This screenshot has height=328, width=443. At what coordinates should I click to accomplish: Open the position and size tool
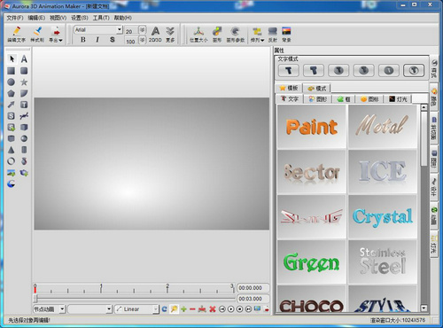[198, 35]
